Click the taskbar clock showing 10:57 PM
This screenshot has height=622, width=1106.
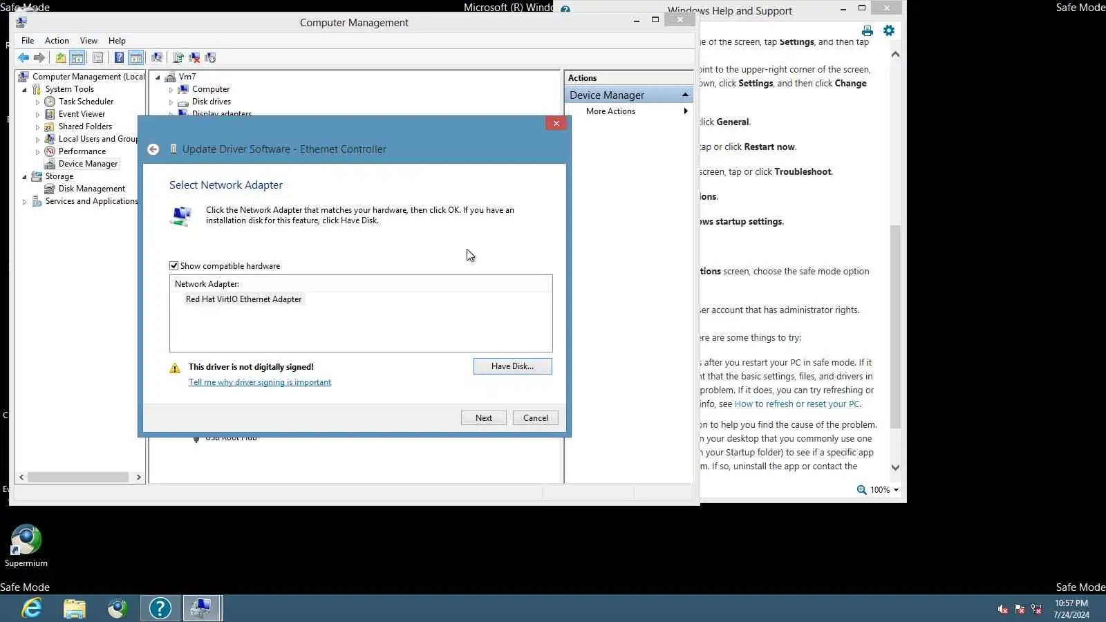point(1071,609)
